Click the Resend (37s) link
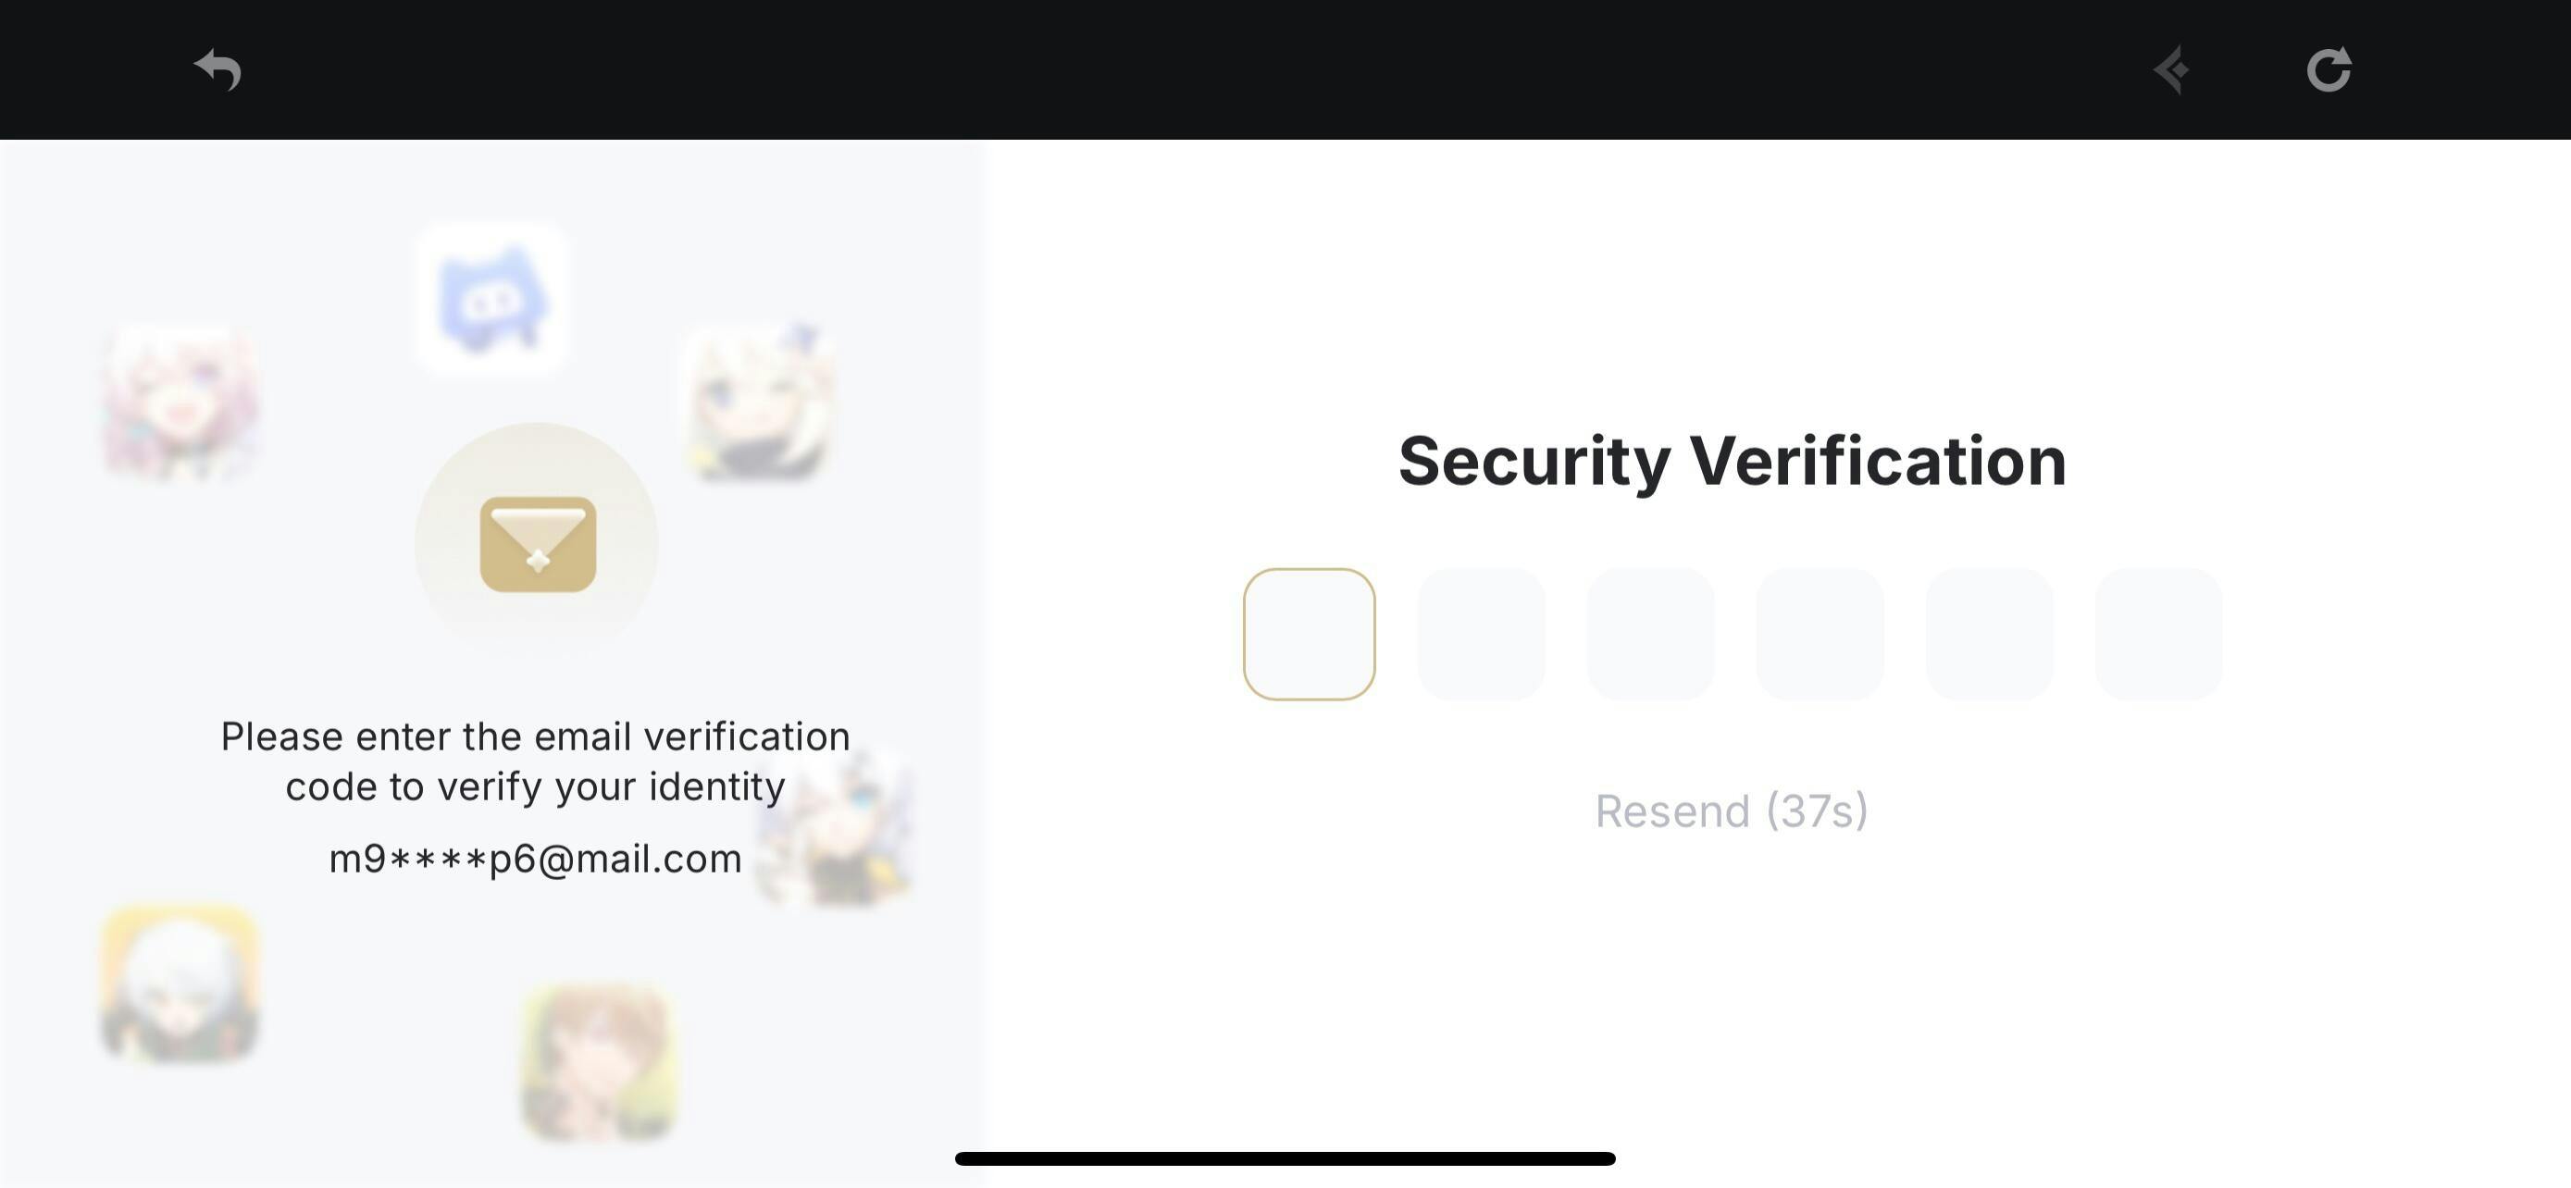 point(1732,811)
